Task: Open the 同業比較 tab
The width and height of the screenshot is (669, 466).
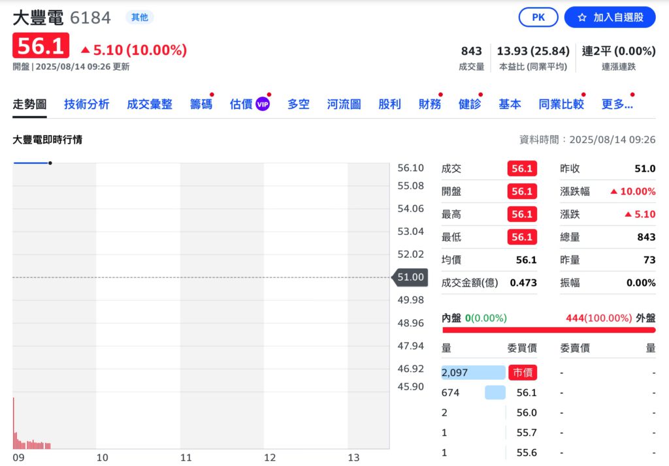Action: (x=561, y=104)
